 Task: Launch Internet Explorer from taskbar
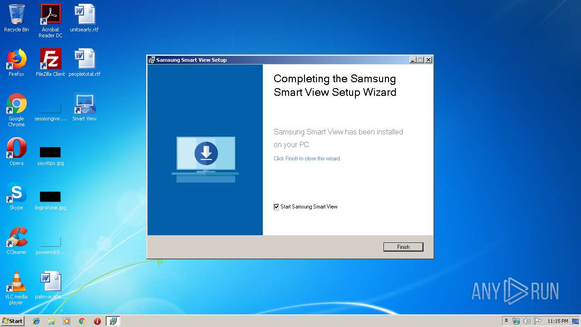coord(36,321)
